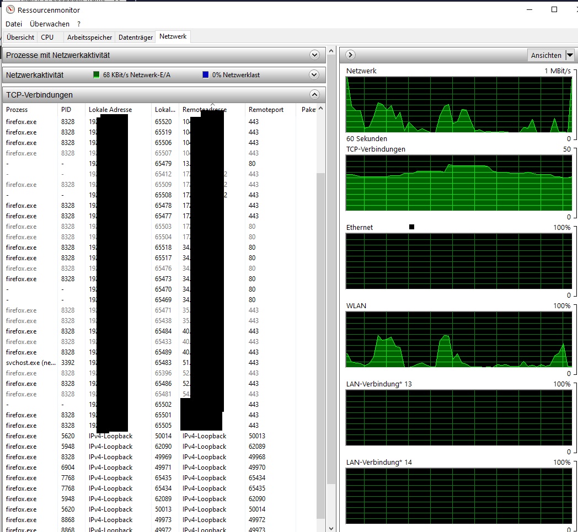Click the left pane scrollbar down arrow
578x532 pixels.
pos(331,528)
